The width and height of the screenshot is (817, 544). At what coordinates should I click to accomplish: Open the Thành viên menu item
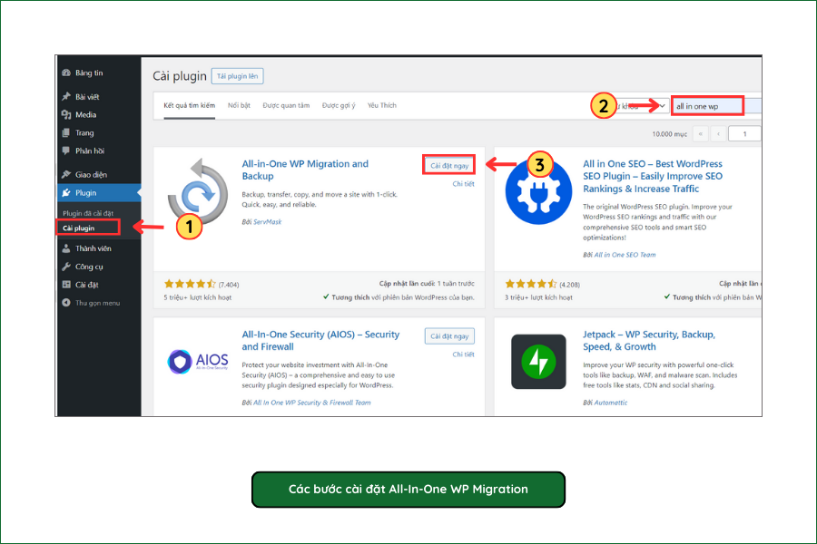point(94,248)
